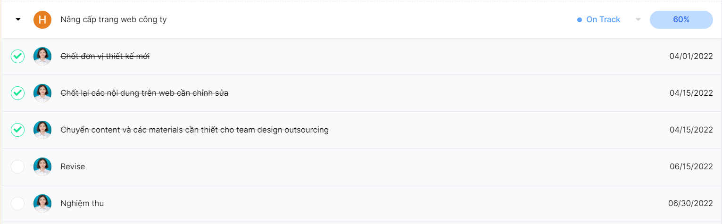Collapse the Nâng cấp trang web công ty project
This screenshot has width=722, height=224.
[x=18, y=20]
